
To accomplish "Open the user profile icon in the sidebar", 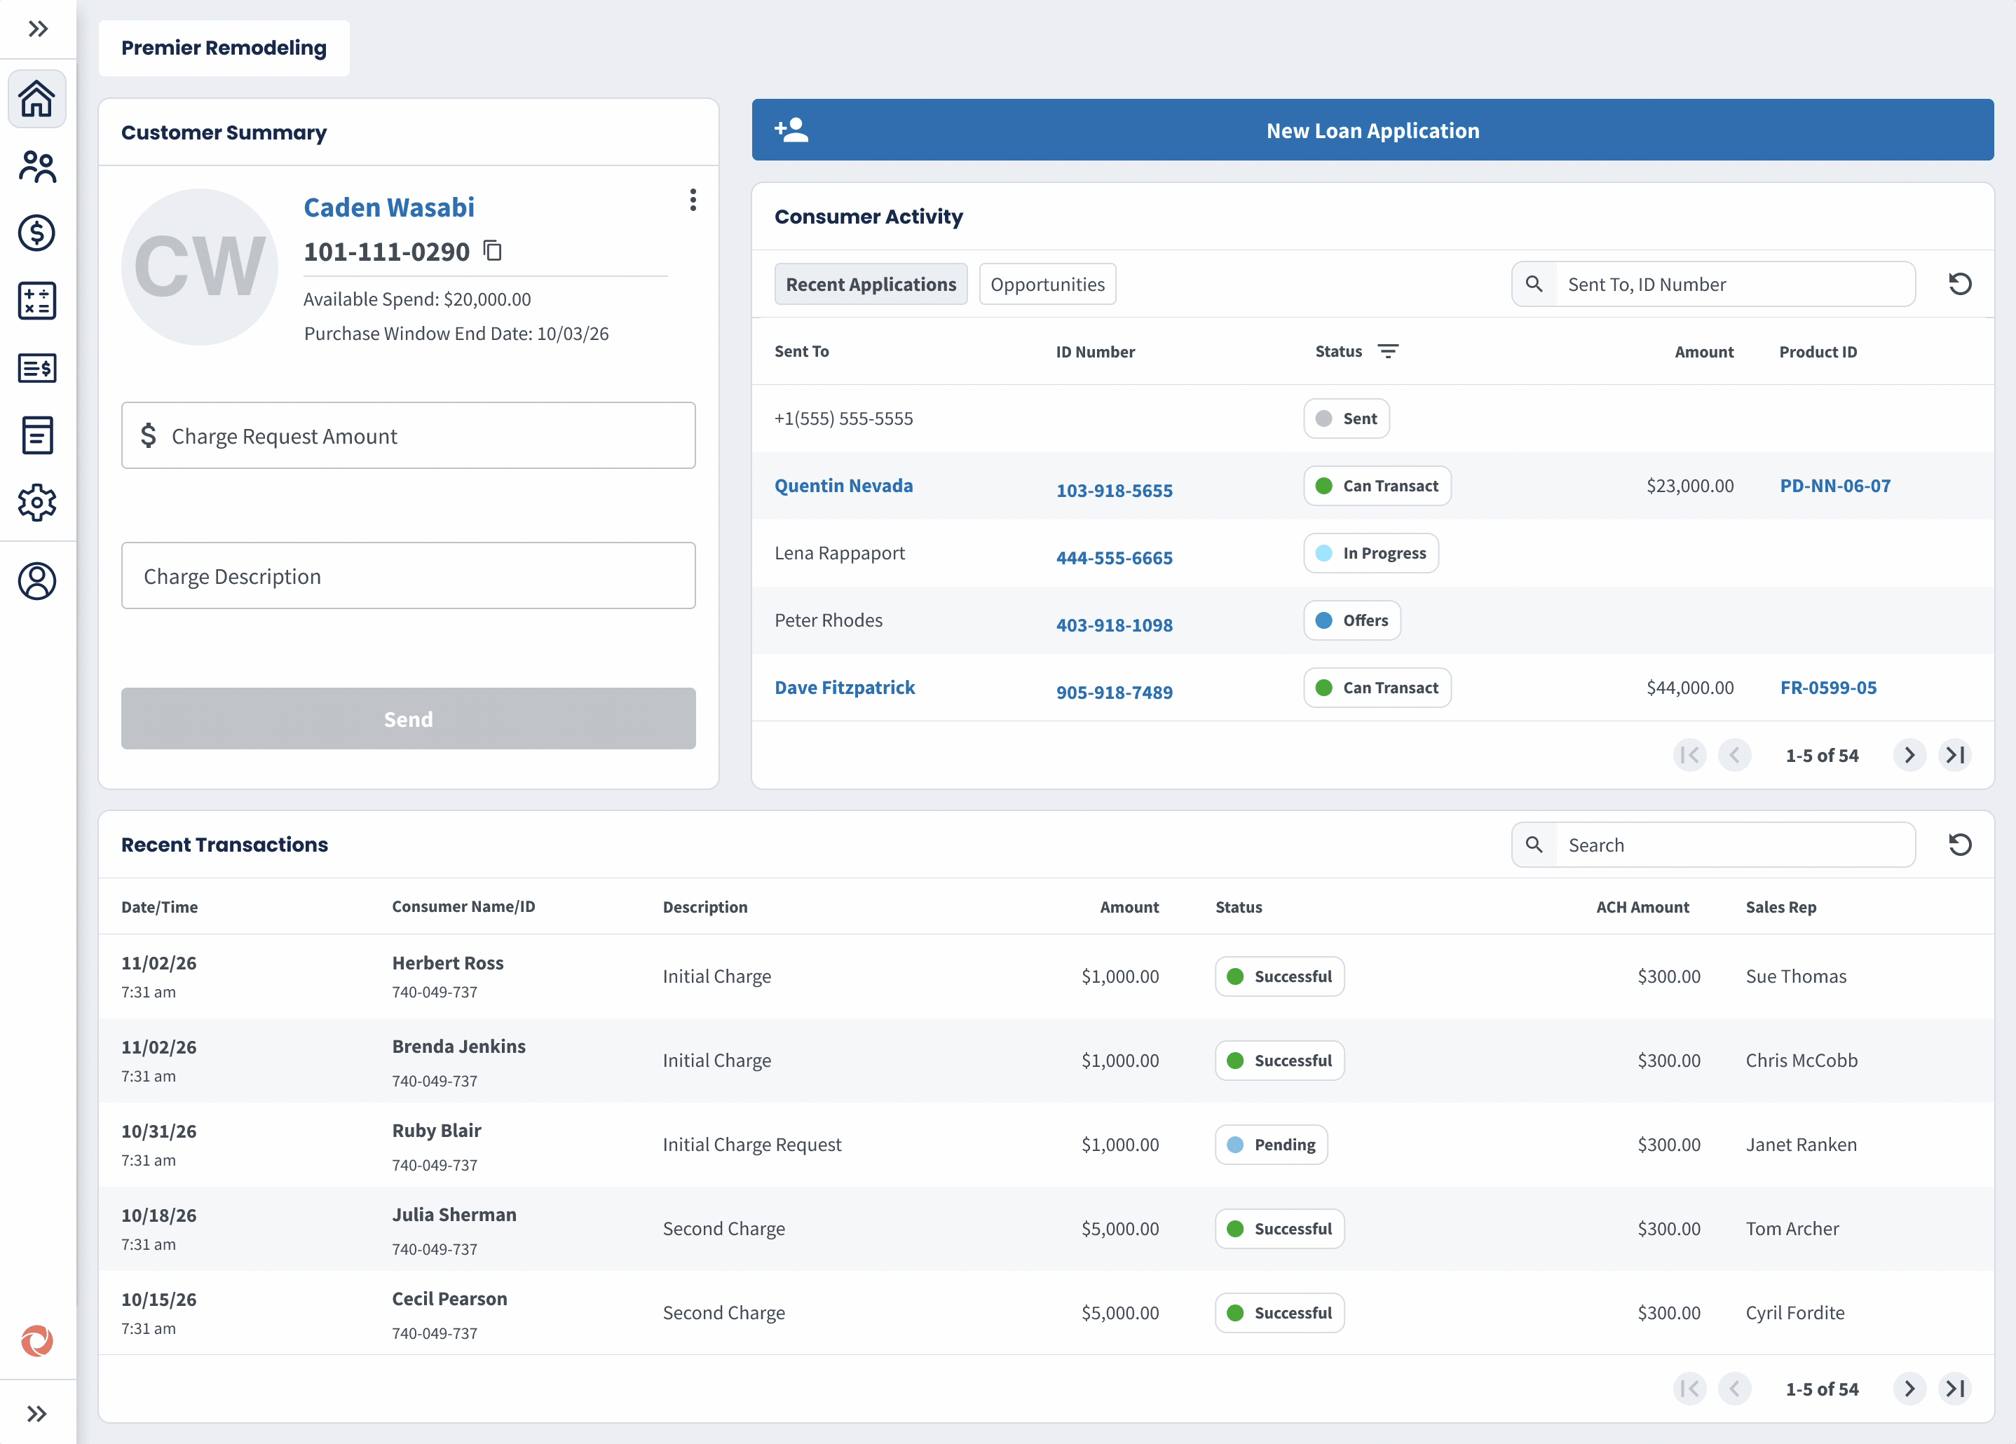I will point(36,581).
